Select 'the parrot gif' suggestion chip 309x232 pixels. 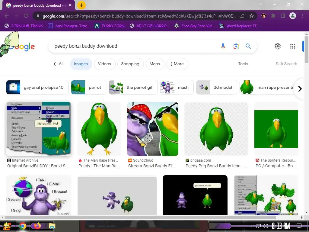click(133, 87)
